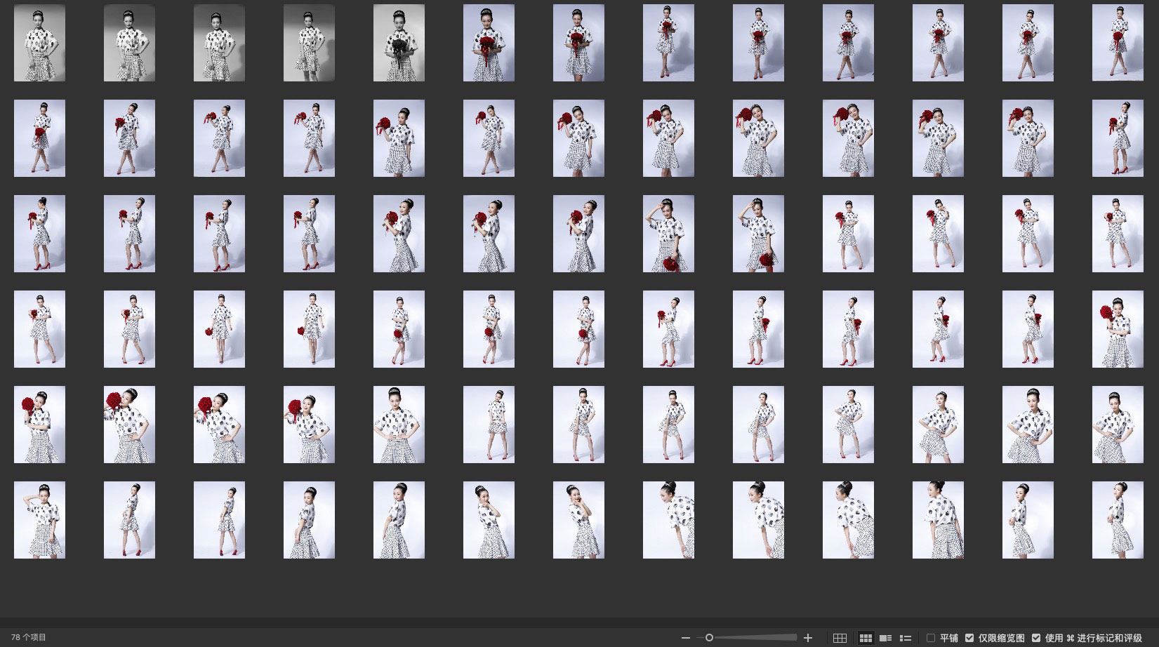
Task: Select the last thumbnail in the top row
Action: click(1118, 43)
